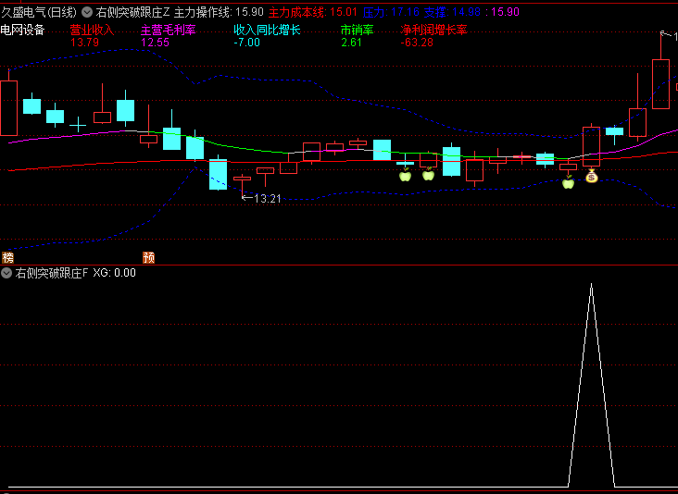This screenshot has width=678, height=494.
Task: Click the 主力操作线 value label
Action: click(219, 12)
